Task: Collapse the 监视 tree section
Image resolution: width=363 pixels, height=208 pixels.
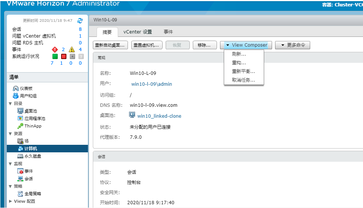Action: pos(10,164)
